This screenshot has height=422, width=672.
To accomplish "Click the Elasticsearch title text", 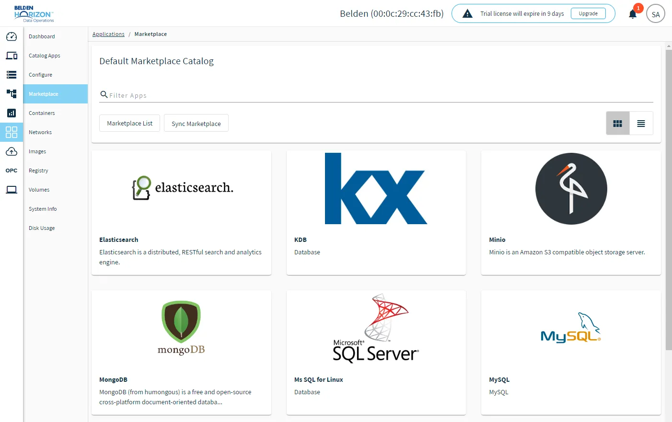I will coord(119,240).
